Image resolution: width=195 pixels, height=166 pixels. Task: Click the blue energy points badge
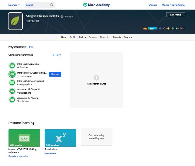[x=152, y=29]
